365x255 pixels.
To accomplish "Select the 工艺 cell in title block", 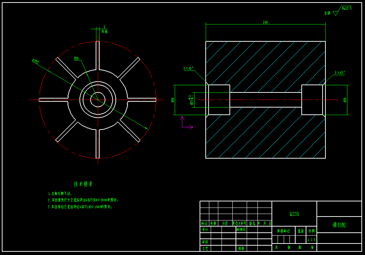I will 205,249.
